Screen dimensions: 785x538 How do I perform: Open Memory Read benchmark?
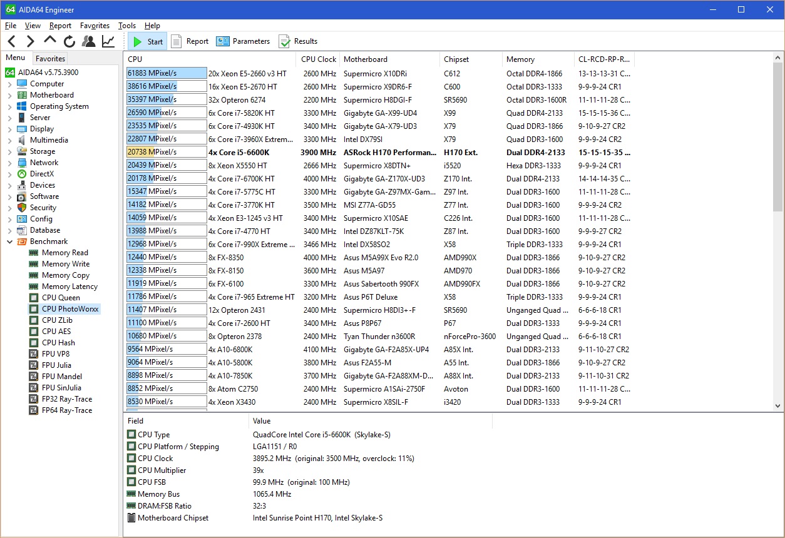coord(64,253)
